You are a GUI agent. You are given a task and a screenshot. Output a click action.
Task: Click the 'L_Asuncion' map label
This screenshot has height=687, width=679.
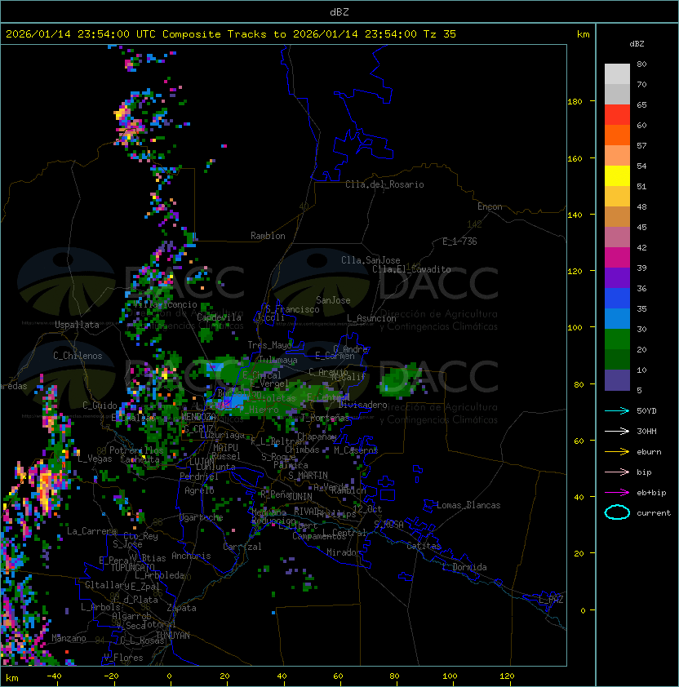point(371,318)
